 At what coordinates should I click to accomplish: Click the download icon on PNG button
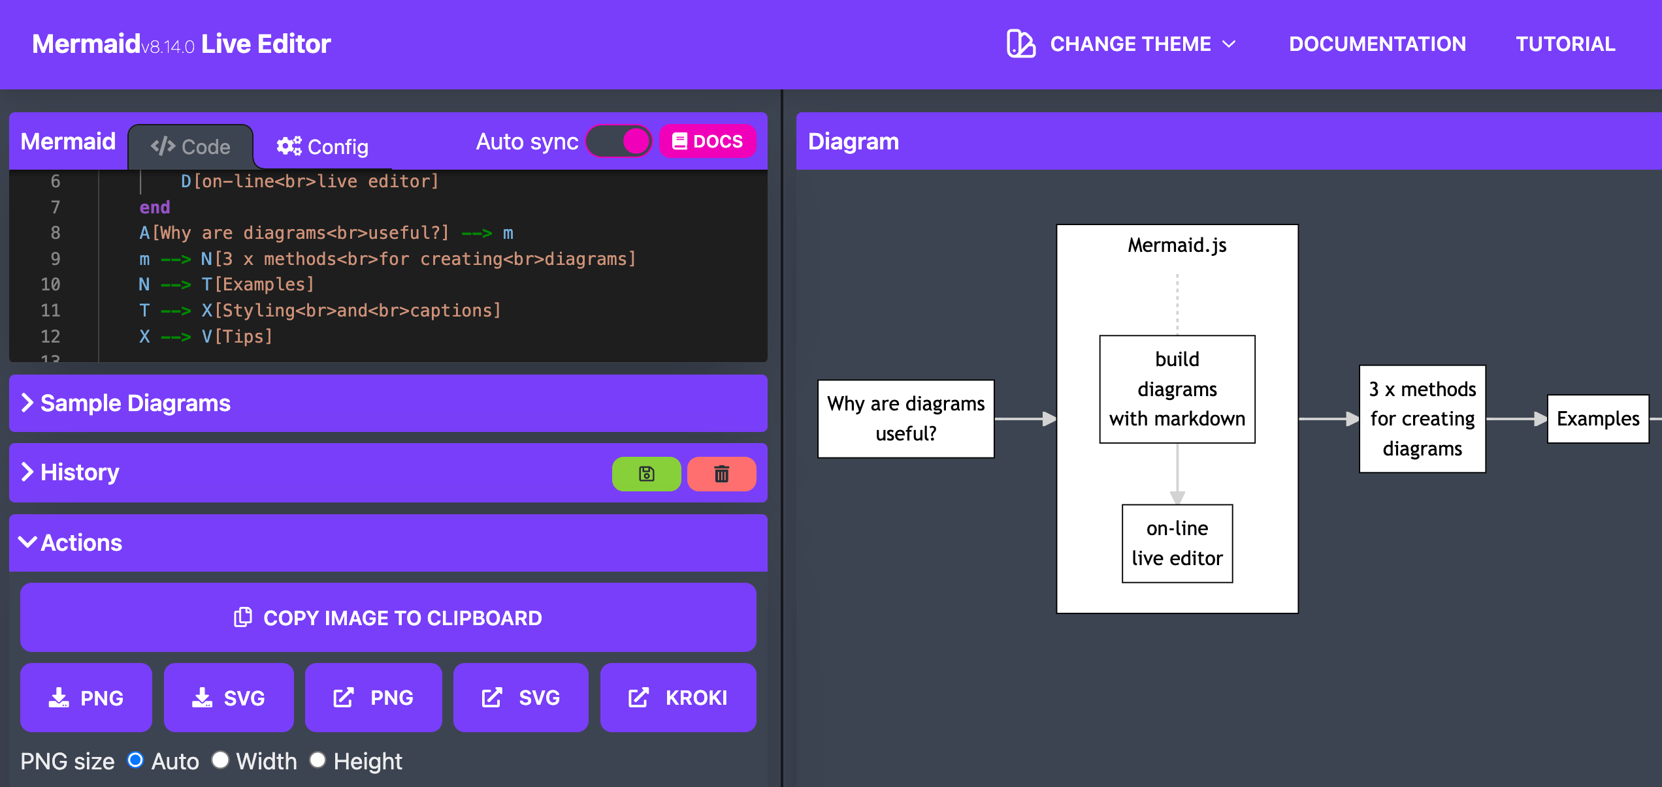click(59, 698)
